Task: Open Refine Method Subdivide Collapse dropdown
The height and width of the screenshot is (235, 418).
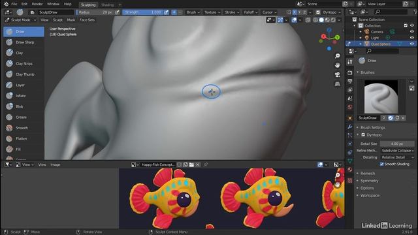Action: (397, 151)
